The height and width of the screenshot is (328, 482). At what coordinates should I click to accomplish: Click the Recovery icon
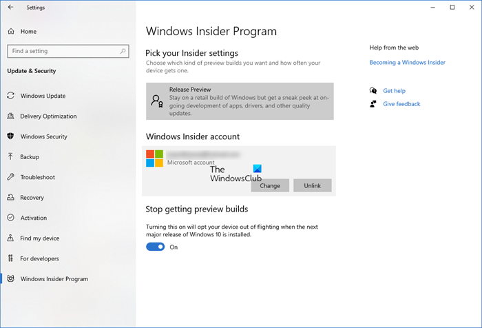coord(11,197)
